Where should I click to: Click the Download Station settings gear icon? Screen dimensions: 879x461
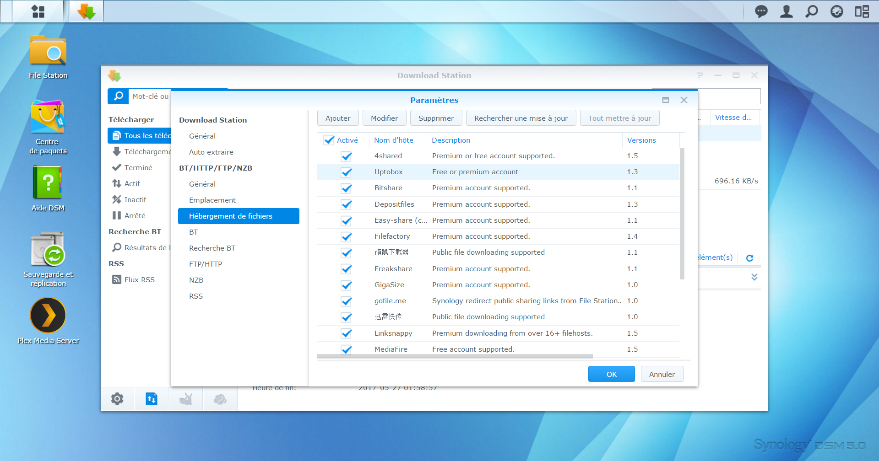(x=117, y=399)
